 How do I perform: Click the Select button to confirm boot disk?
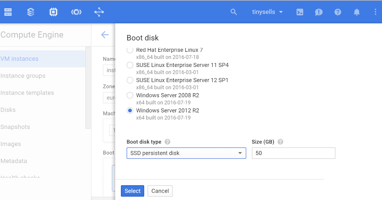[x=132, y=191]
